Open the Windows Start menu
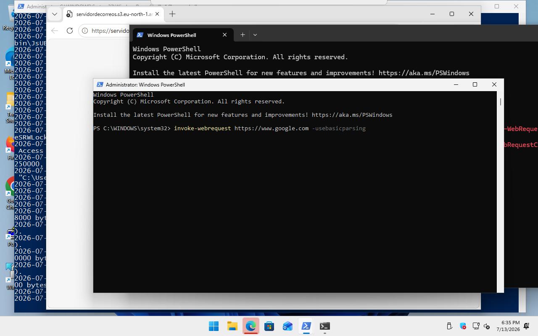 214,326
